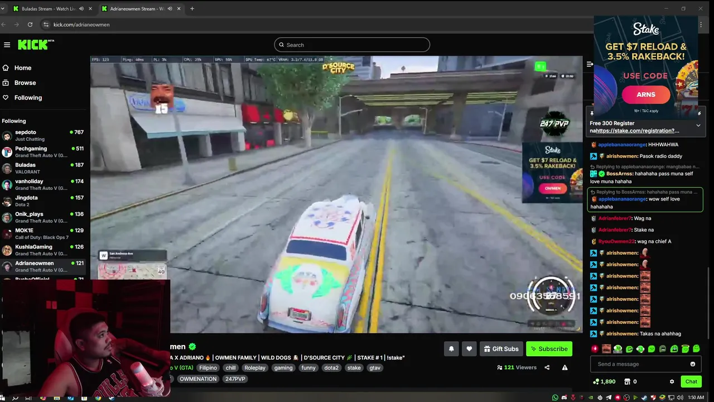Click the Roleplay tag
The image size is (714, 402).
coord(255,368)
